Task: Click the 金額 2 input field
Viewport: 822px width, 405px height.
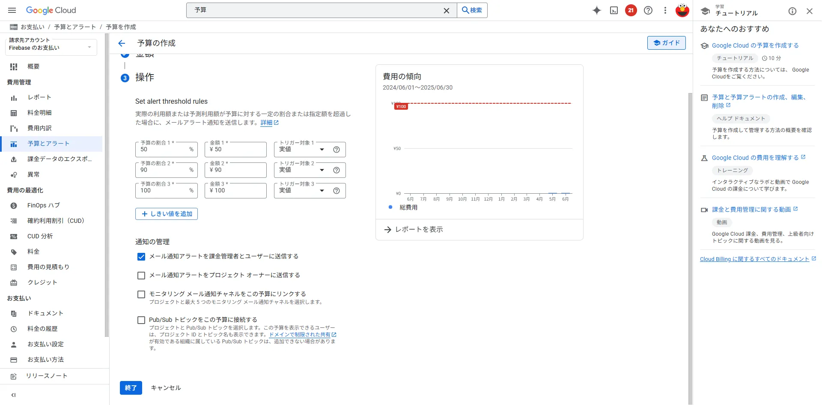Action: [x=235, y=170]
